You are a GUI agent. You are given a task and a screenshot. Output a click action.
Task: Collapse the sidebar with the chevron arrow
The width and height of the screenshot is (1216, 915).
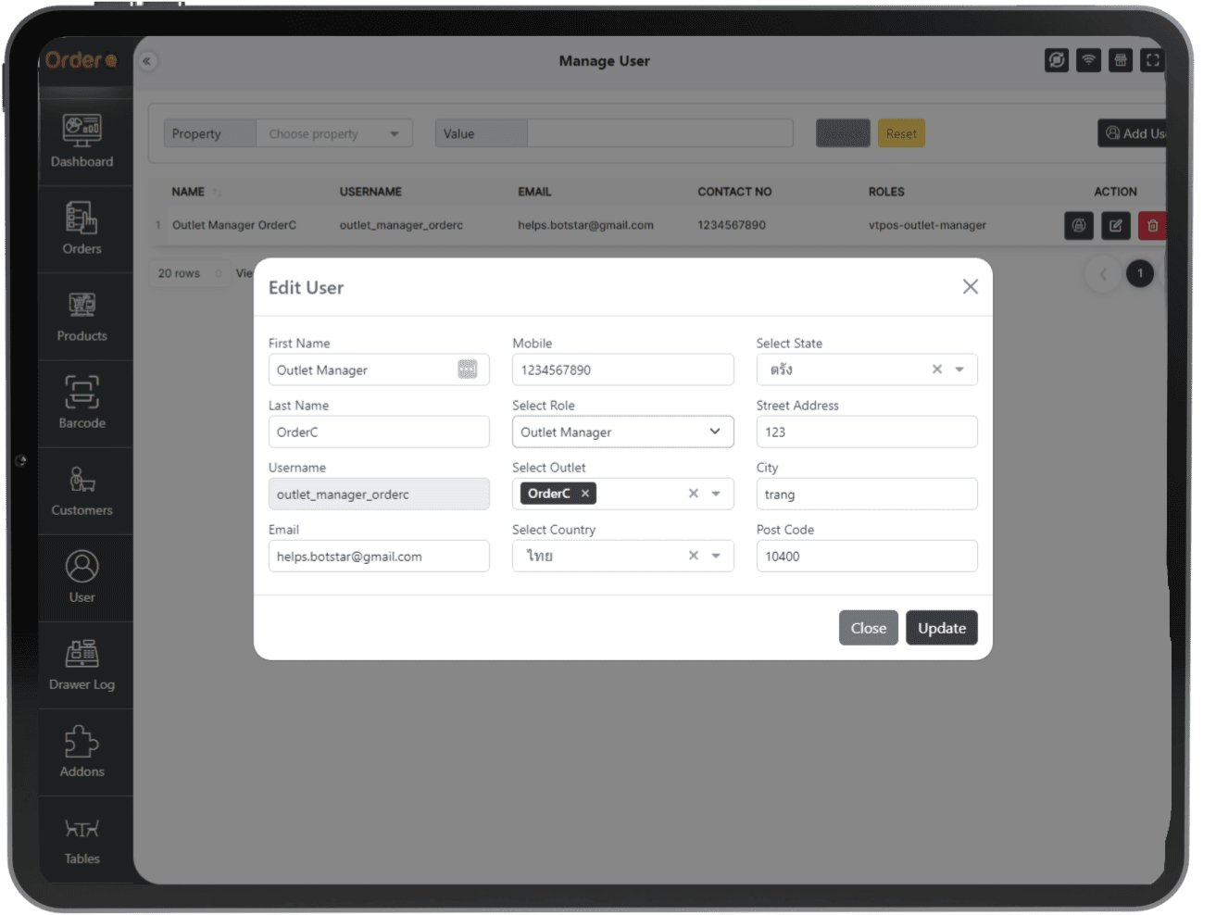(148, 60)
